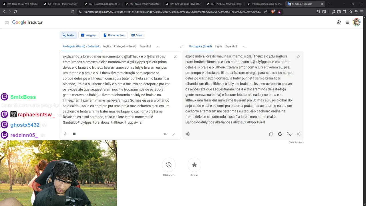The image size is (366, 206).
Task: Expand the target languages list
Action: point(244,46)
